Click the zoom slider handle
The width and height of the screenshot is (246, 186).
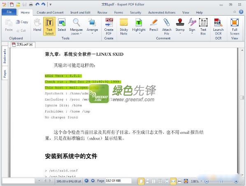tap(221, 181)
